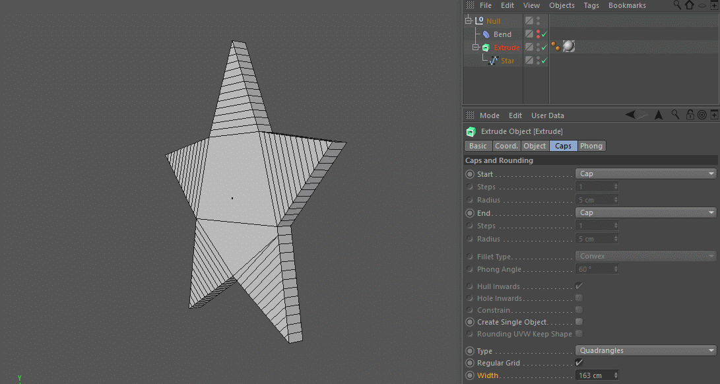Image resolution: width=720 pixels, height=384 pixels.
Task: Collapse the Null object hierarchy
Action: point(468,21)
